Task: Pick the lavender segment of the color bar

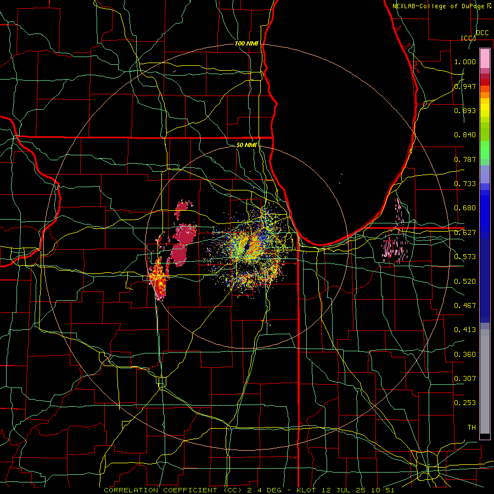Action: pyautogui.click(x=485, y=174)
